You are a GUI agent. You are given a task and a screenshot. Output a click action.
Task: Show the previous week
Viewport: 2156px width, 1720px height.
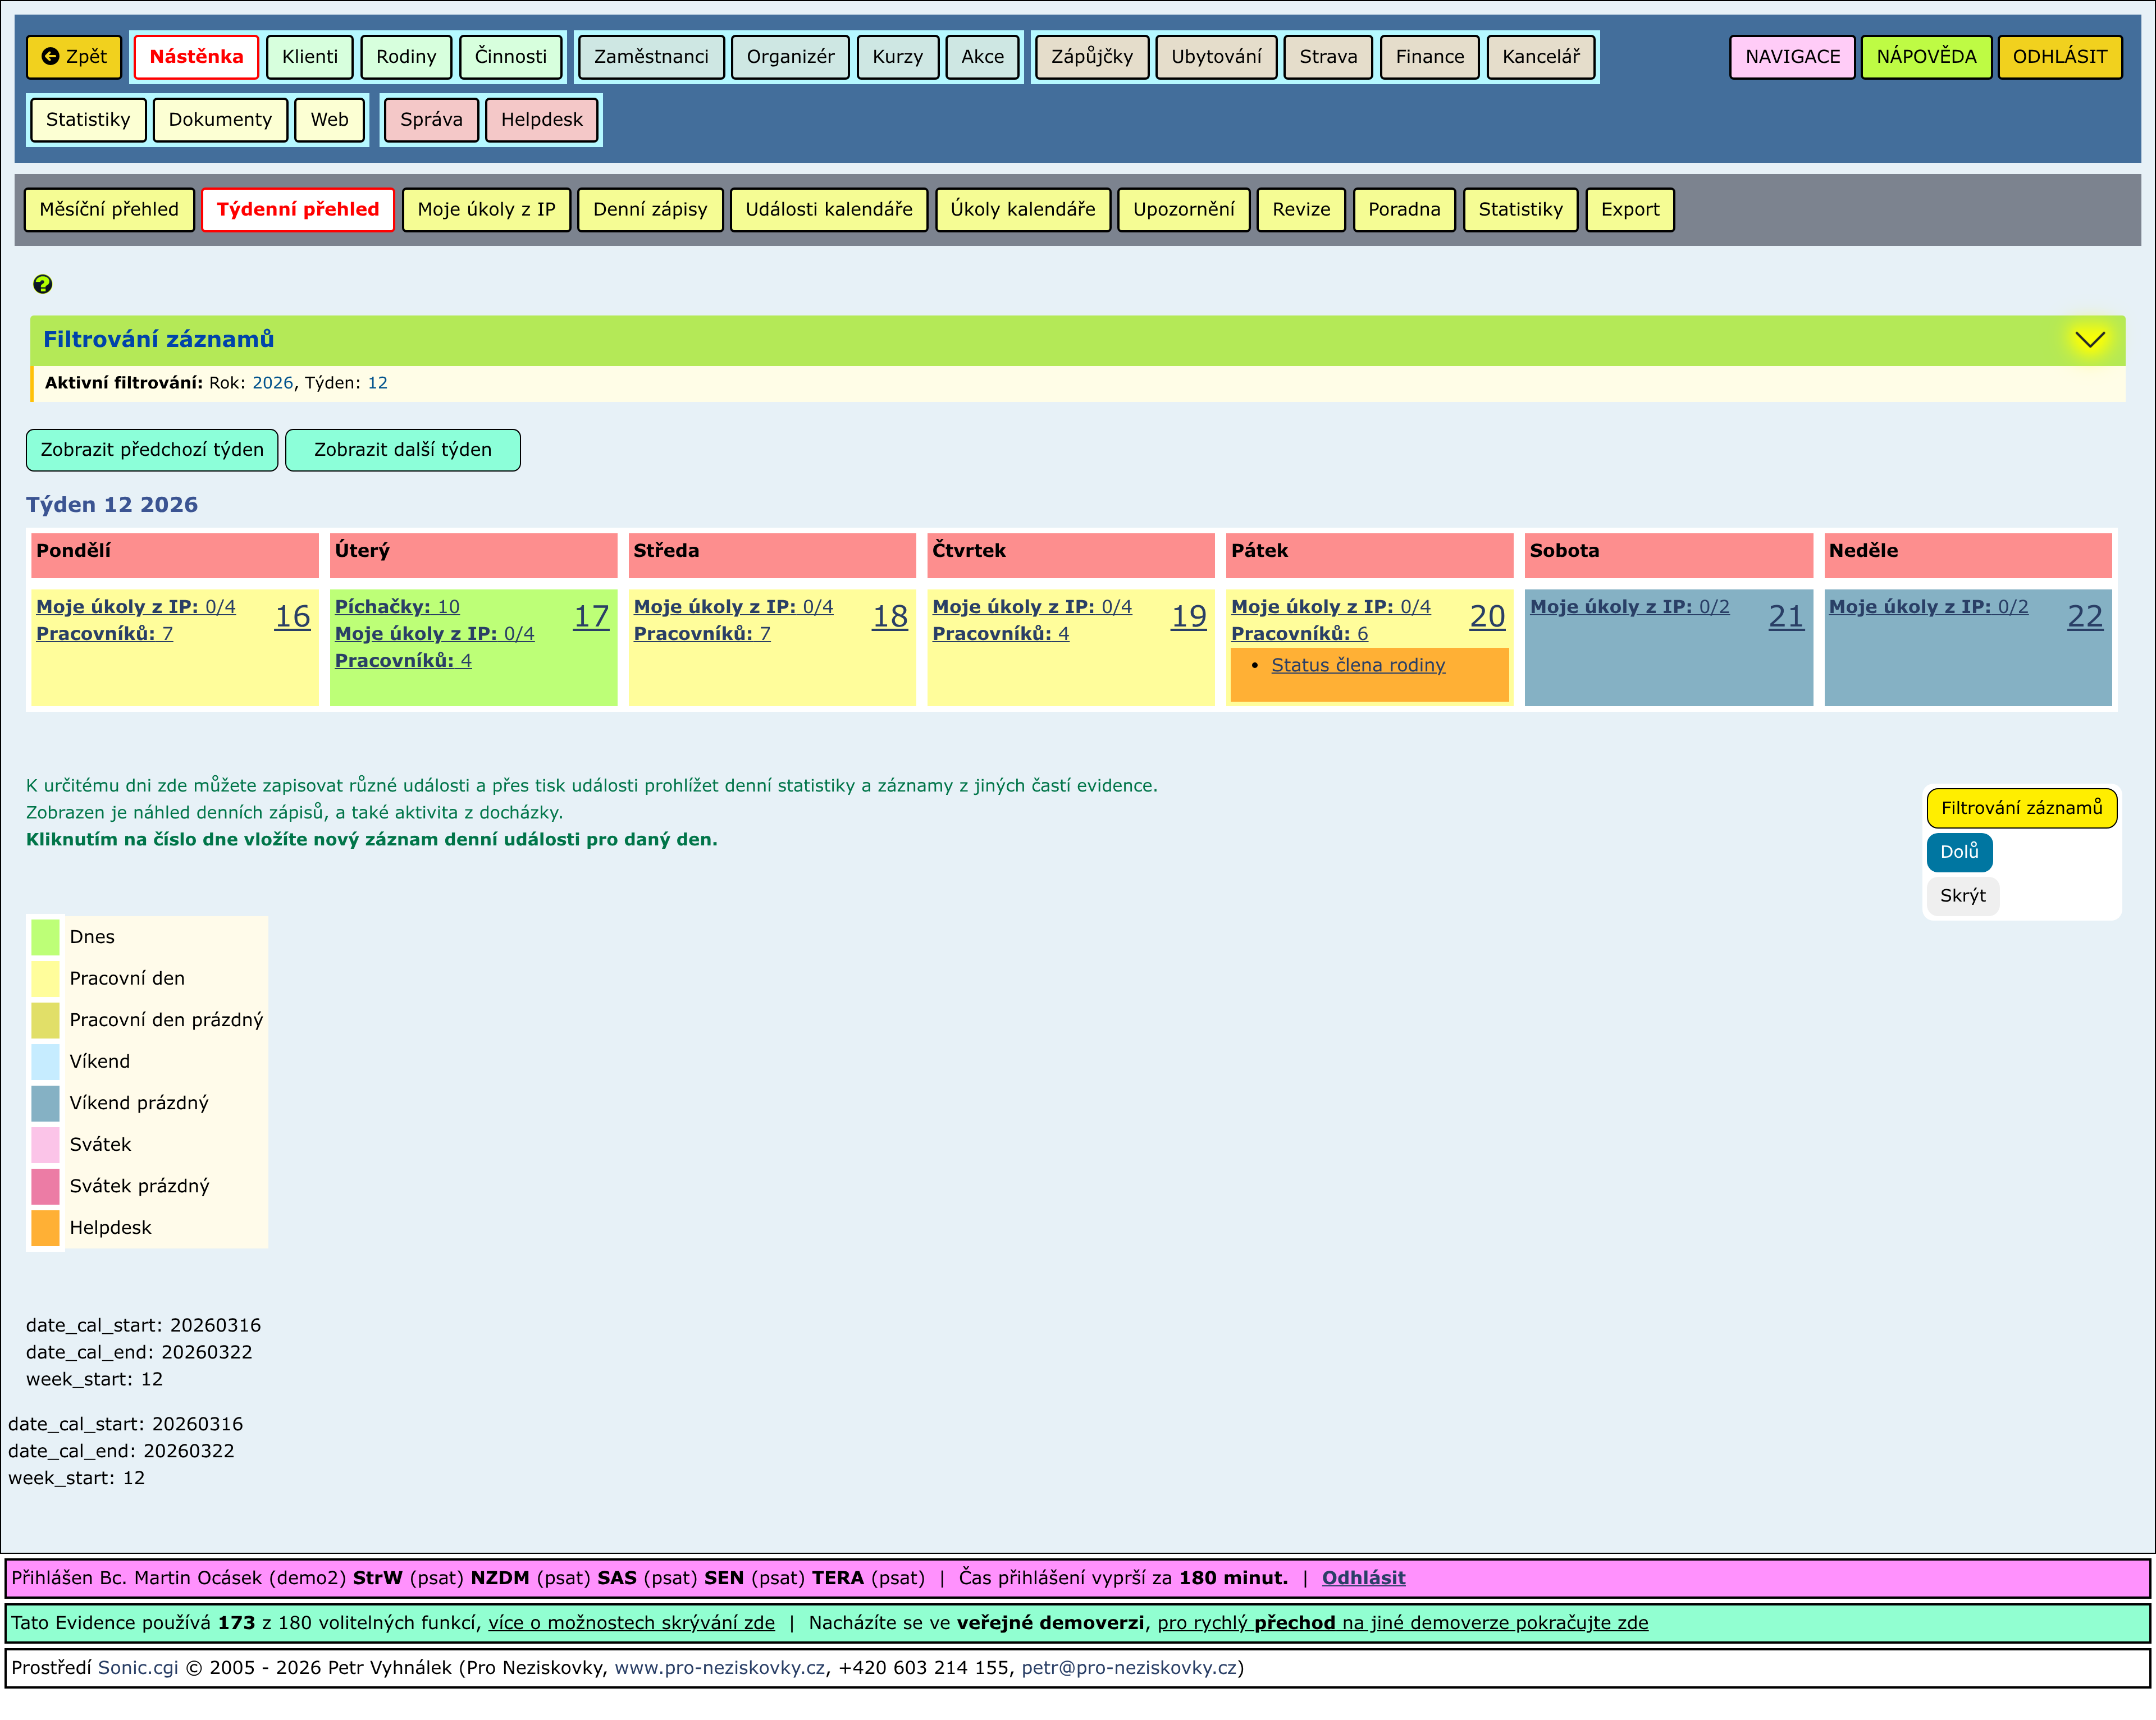tap(152, 449)
